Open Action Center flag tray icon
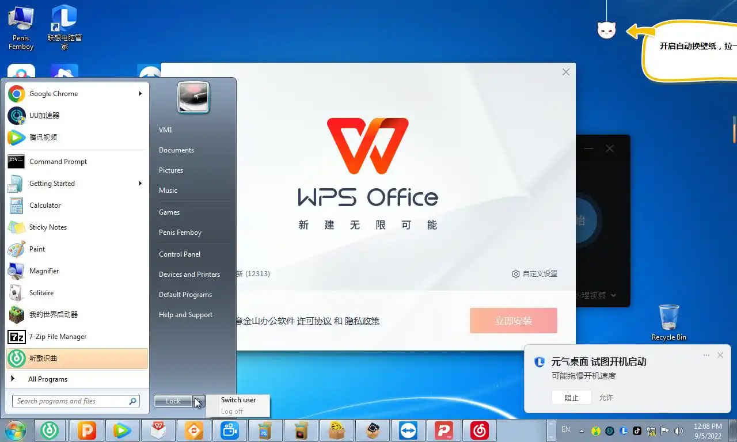 pyautogui.click(x=665, y=430)
